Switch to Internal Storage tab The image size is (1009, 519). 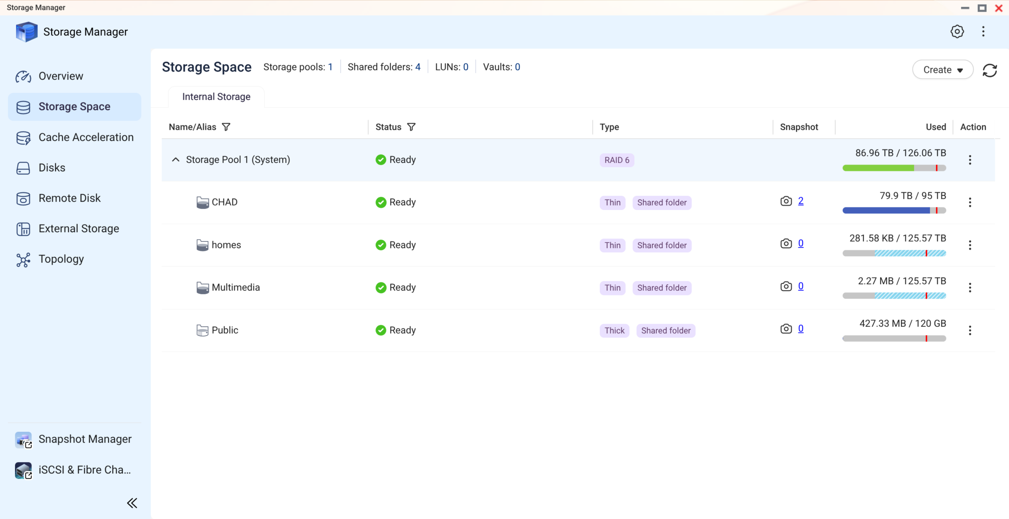click(216, 97)
